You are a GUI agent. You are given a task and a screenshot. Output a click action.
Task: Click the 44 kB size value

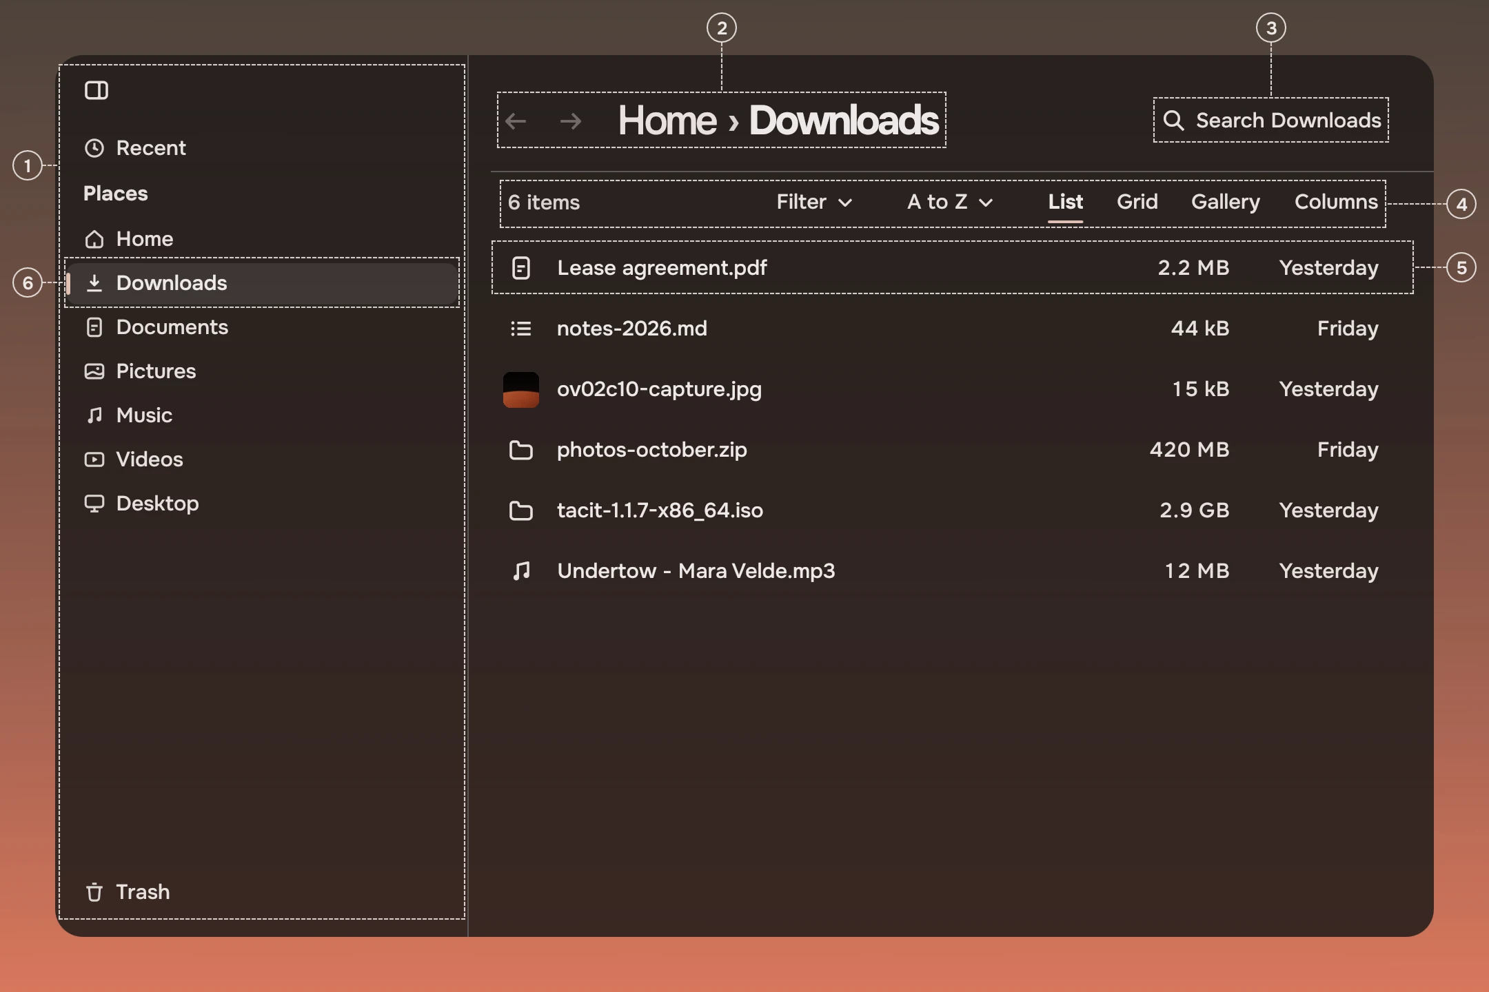coord(1200,329)
